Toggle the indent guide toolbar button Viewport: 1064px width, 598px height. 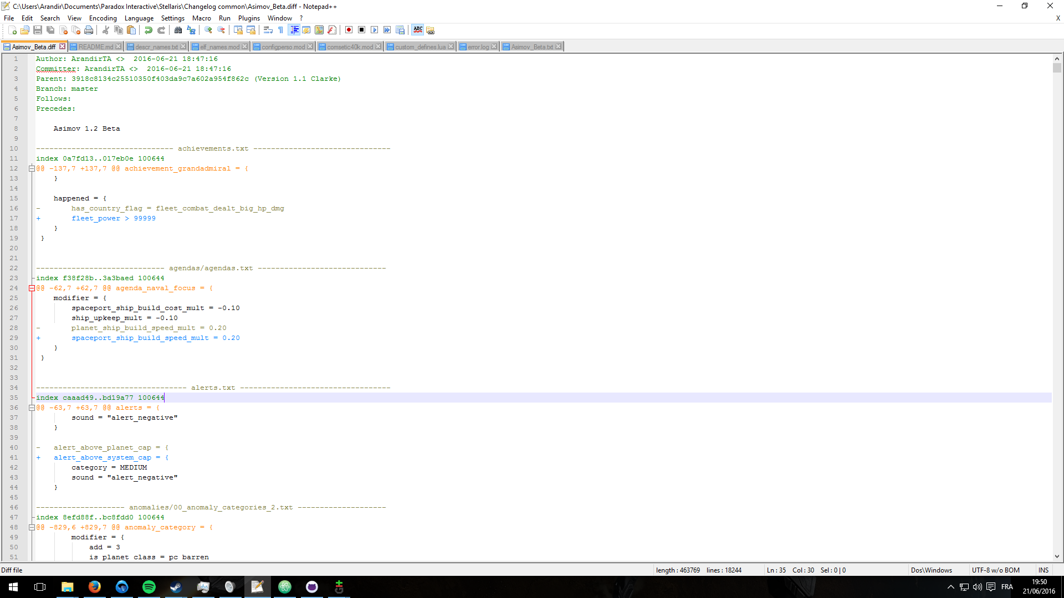point(294,30)
